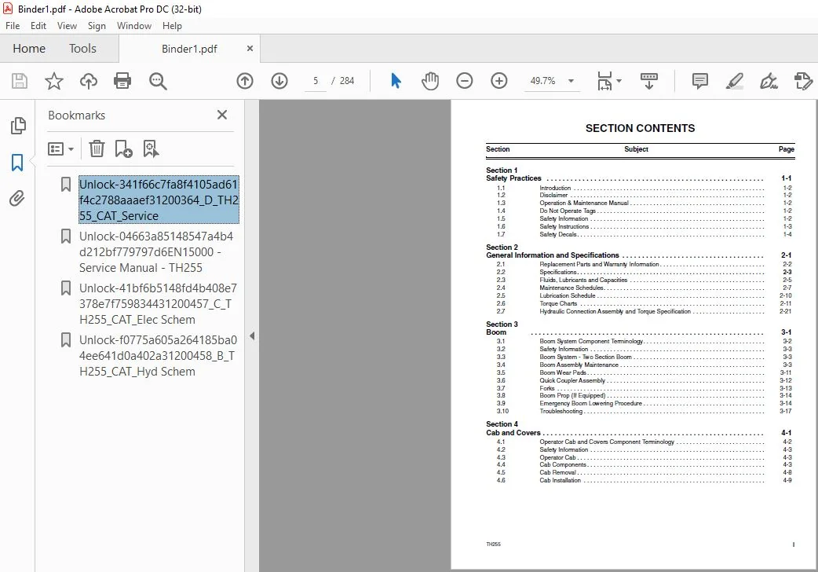Delete the selected bookmark

coord(97,148)
